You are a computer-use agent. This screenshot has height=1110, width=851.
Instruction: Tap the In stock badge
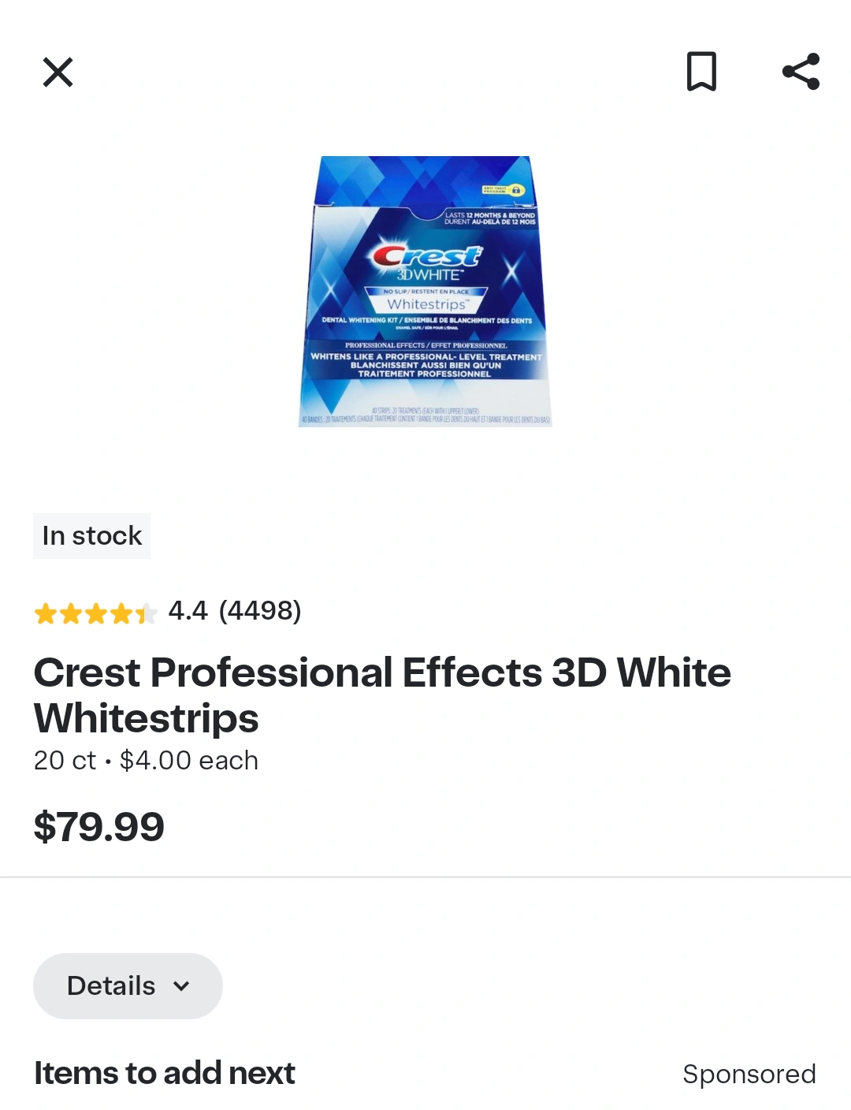point(91,536)
